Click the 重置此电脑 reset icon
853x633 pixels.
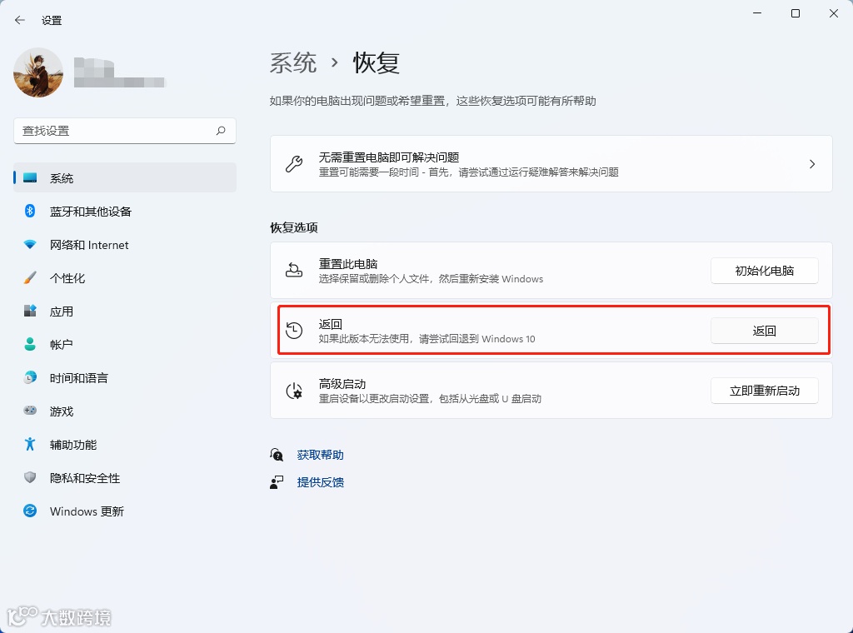[294, 271]
